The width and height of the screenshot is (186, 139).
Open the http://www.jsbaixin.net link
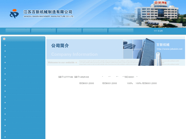coord(170,49)
